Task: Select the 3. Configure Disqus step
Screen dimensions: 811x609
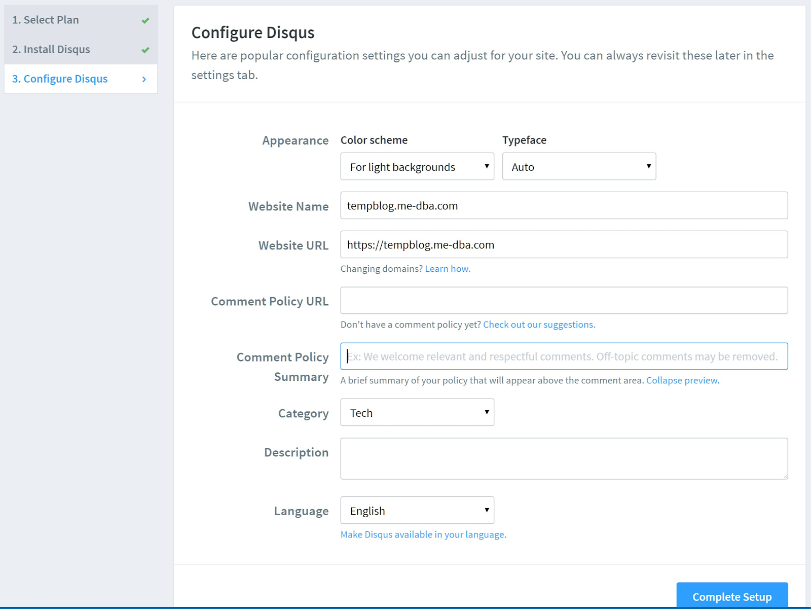Action: (x=60, y=79)
